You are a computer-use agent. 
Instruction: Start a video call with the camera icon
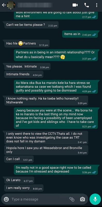(x=75, y=5)
